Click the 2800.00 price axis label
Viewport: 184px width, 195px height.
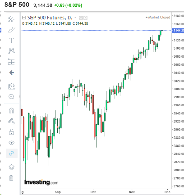[x=179, y=170]
